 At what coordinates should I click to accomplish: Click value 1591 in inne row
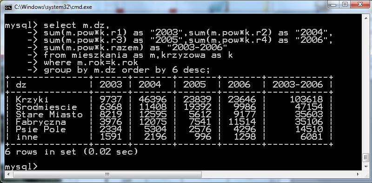pos(111,137)
